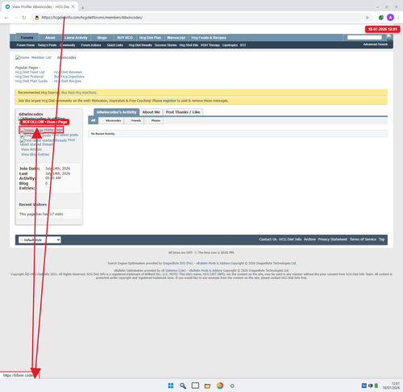
Task: Close the View Profile tab
Action: 73,6
